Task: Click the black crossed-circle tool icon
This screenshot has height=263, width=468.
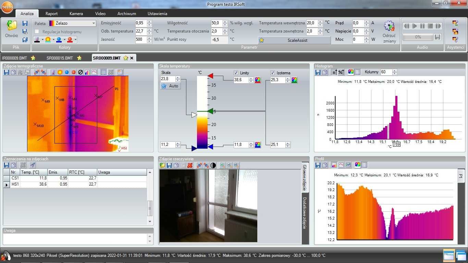Action: click(81, 72)
